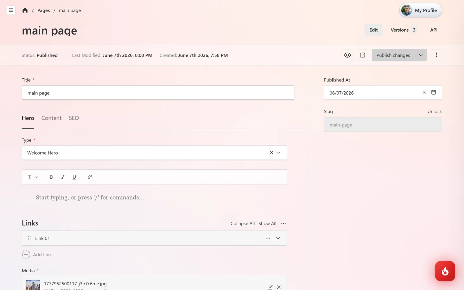Viewport: 464px width, 290px height.
Task: Toggle bold formatting in the editor
Action: pyautogui.click(x=51, y=177)
